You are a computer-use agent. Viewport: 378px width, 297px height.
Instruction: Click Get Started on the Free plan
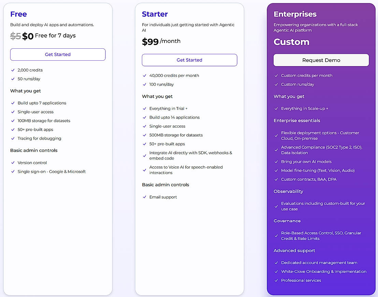(x=58, y=54)
